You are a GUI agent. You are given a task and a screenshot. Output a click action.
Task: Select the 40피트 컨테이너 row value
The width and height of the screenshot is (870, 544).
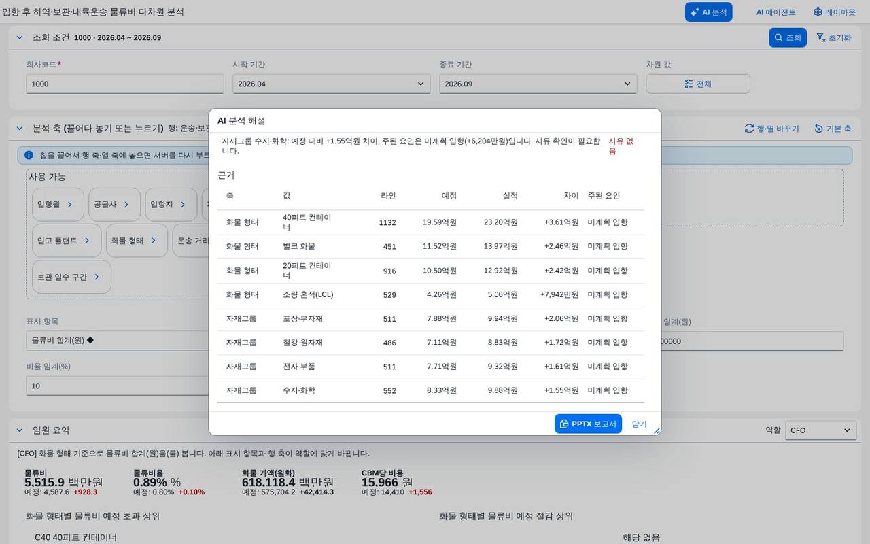(307, 222)
